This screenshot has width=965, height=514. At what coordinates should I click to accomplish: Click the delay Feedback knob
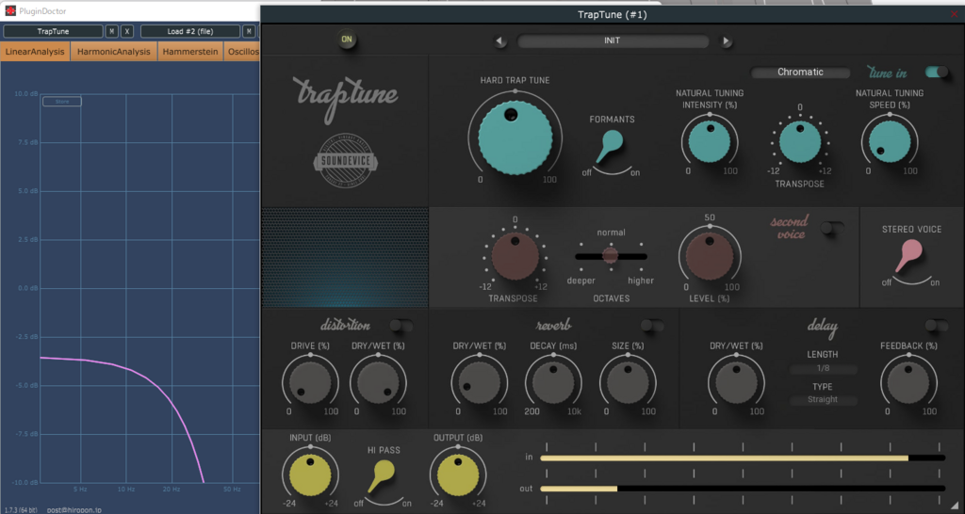coord(908,384)
